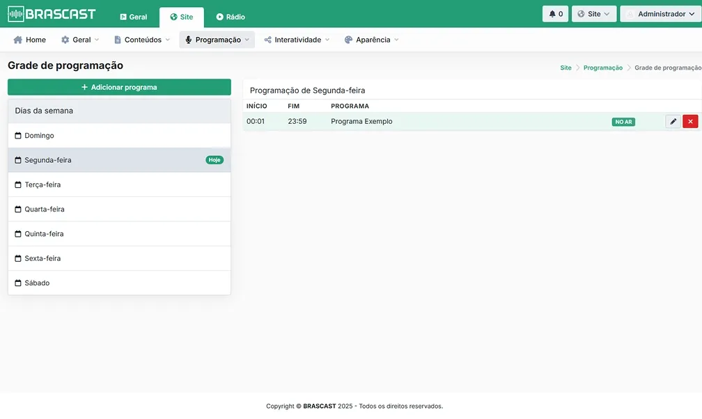Follow the Programação breadcrumb link

coord(602,68)
